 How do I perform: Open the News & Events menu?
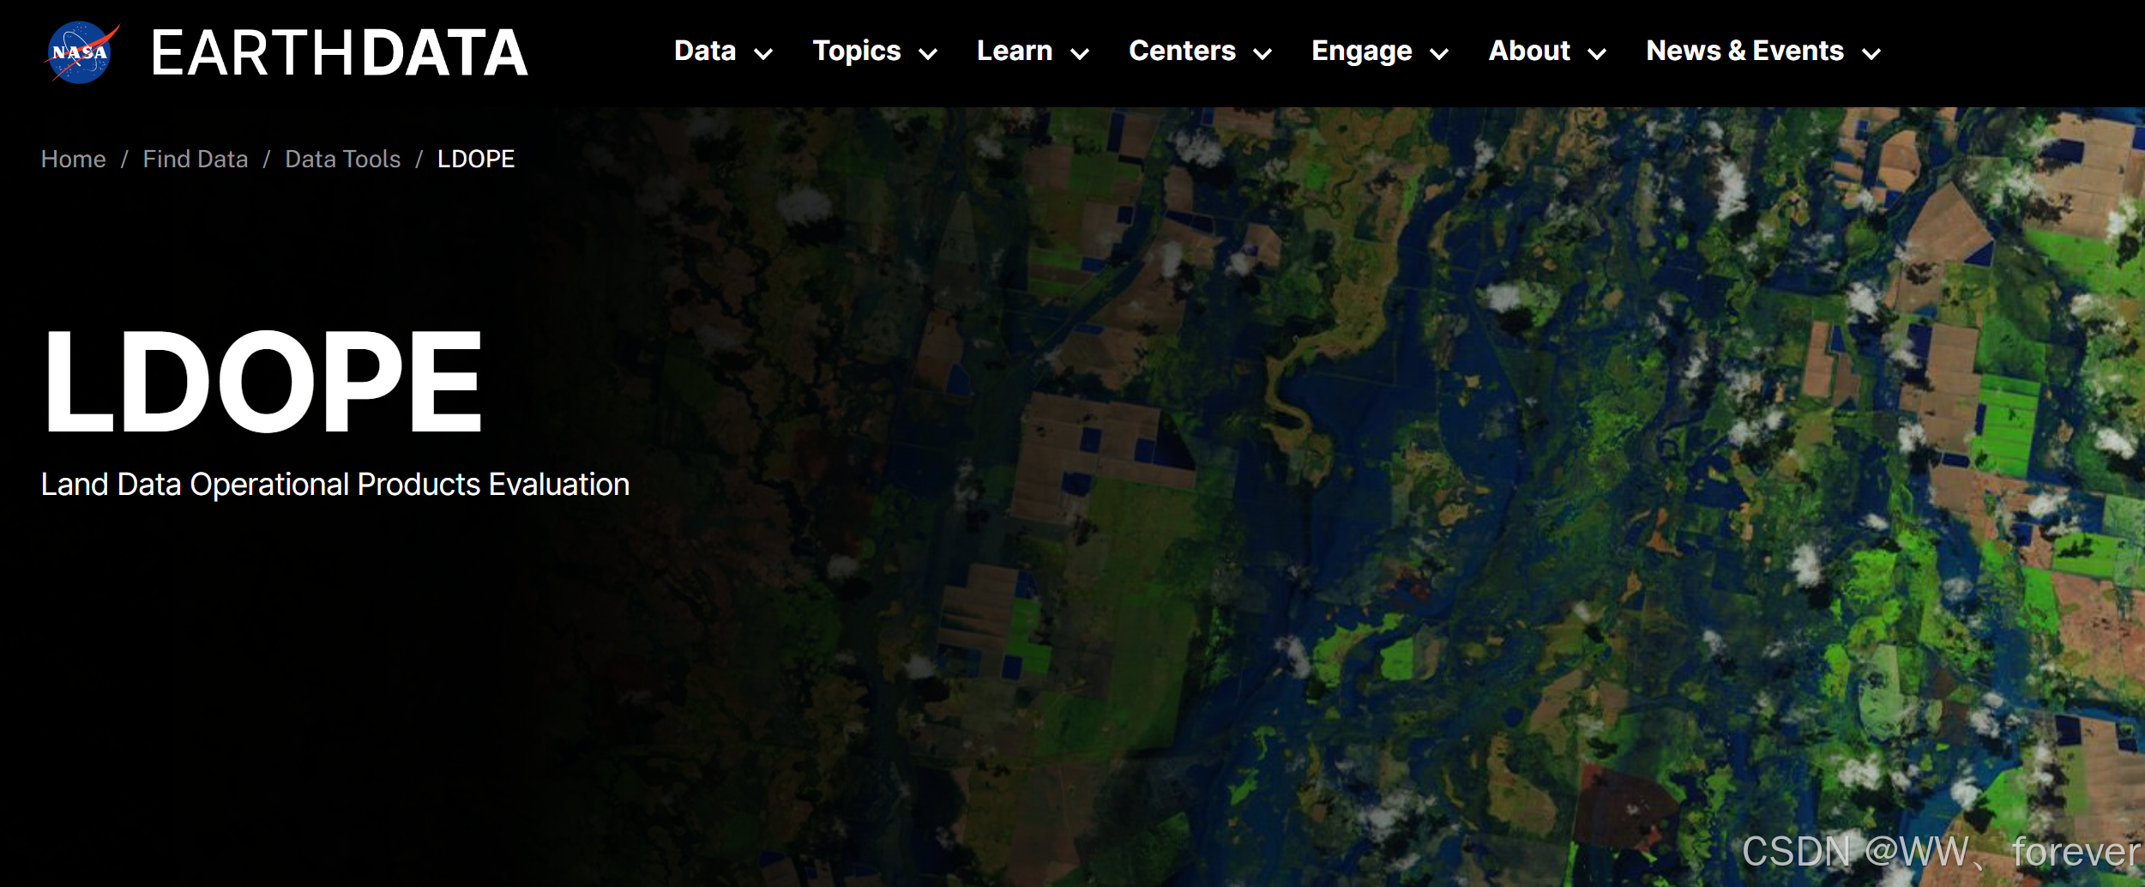pos(1744,51)
